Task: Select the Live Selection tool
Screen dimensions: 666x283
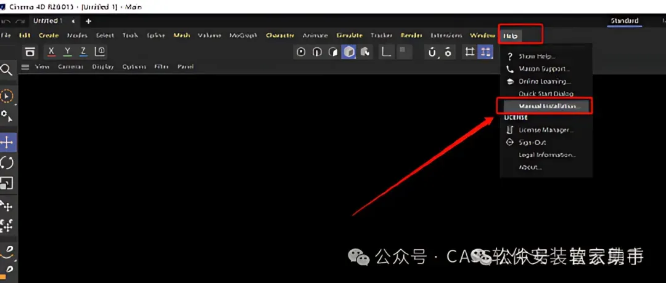Action: [x=7, y=97]
